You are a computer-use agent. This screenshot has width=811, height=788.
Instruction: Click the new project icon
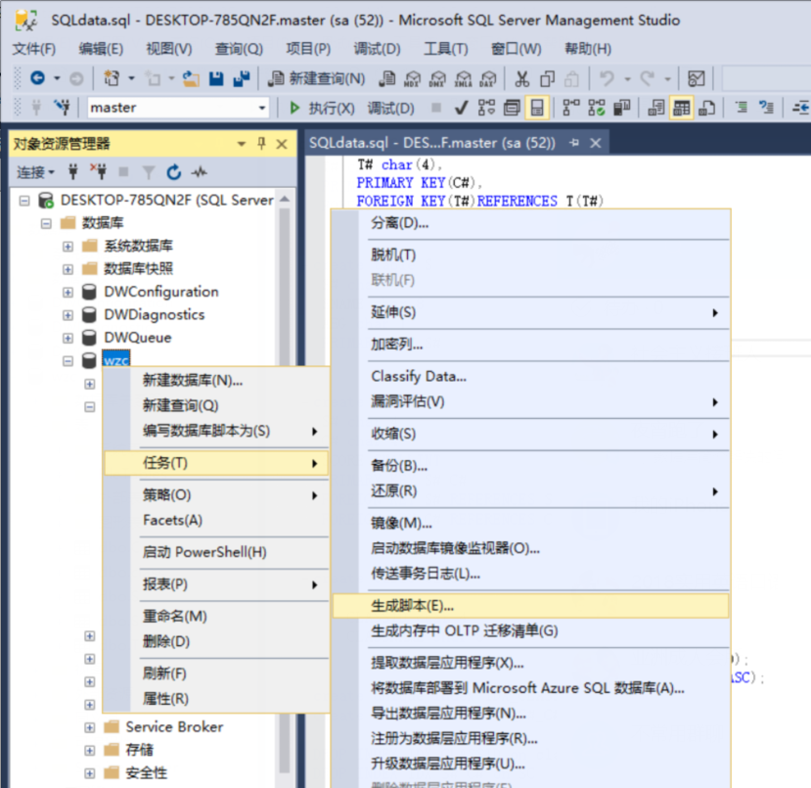click(112, 78)
